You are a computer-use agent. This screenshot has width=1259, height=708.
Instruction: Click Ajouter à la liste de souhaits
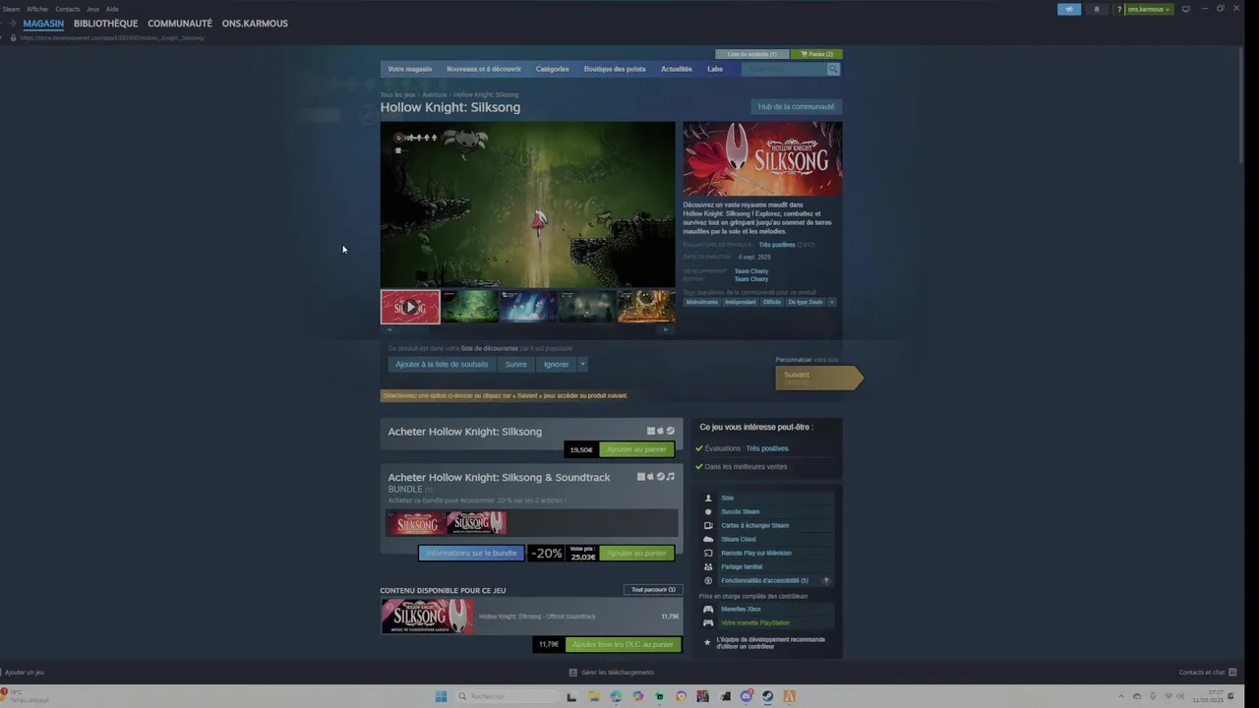pyautogui.click(x=442, y=364)
